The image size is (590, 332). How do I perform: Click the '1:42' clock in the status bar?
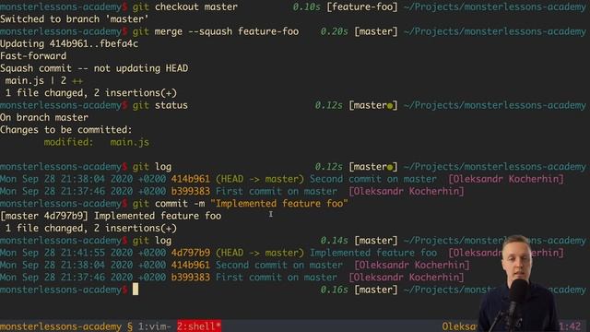pyautogui.click(x=570, y=326)
